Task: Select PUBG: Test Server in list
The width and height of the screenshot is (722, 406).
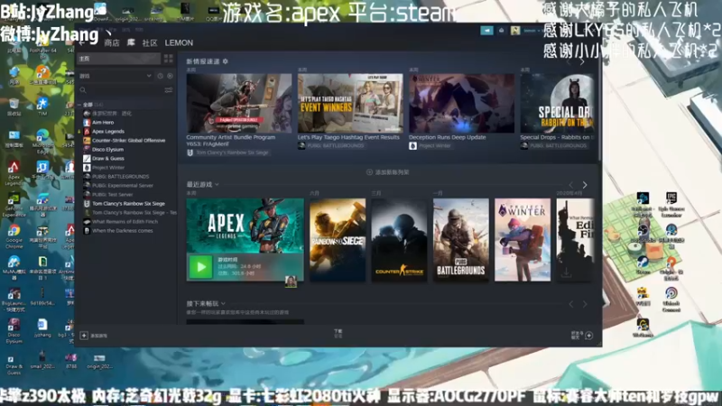Action: pos(112,194)
